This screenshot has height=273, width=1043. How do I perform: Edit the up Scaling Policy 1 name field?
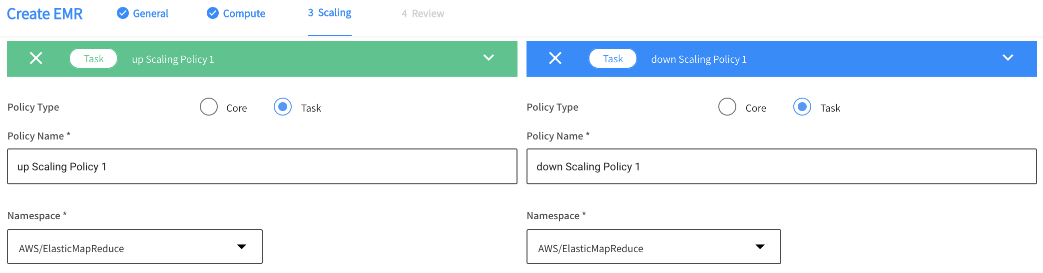(x=262, y=166)
